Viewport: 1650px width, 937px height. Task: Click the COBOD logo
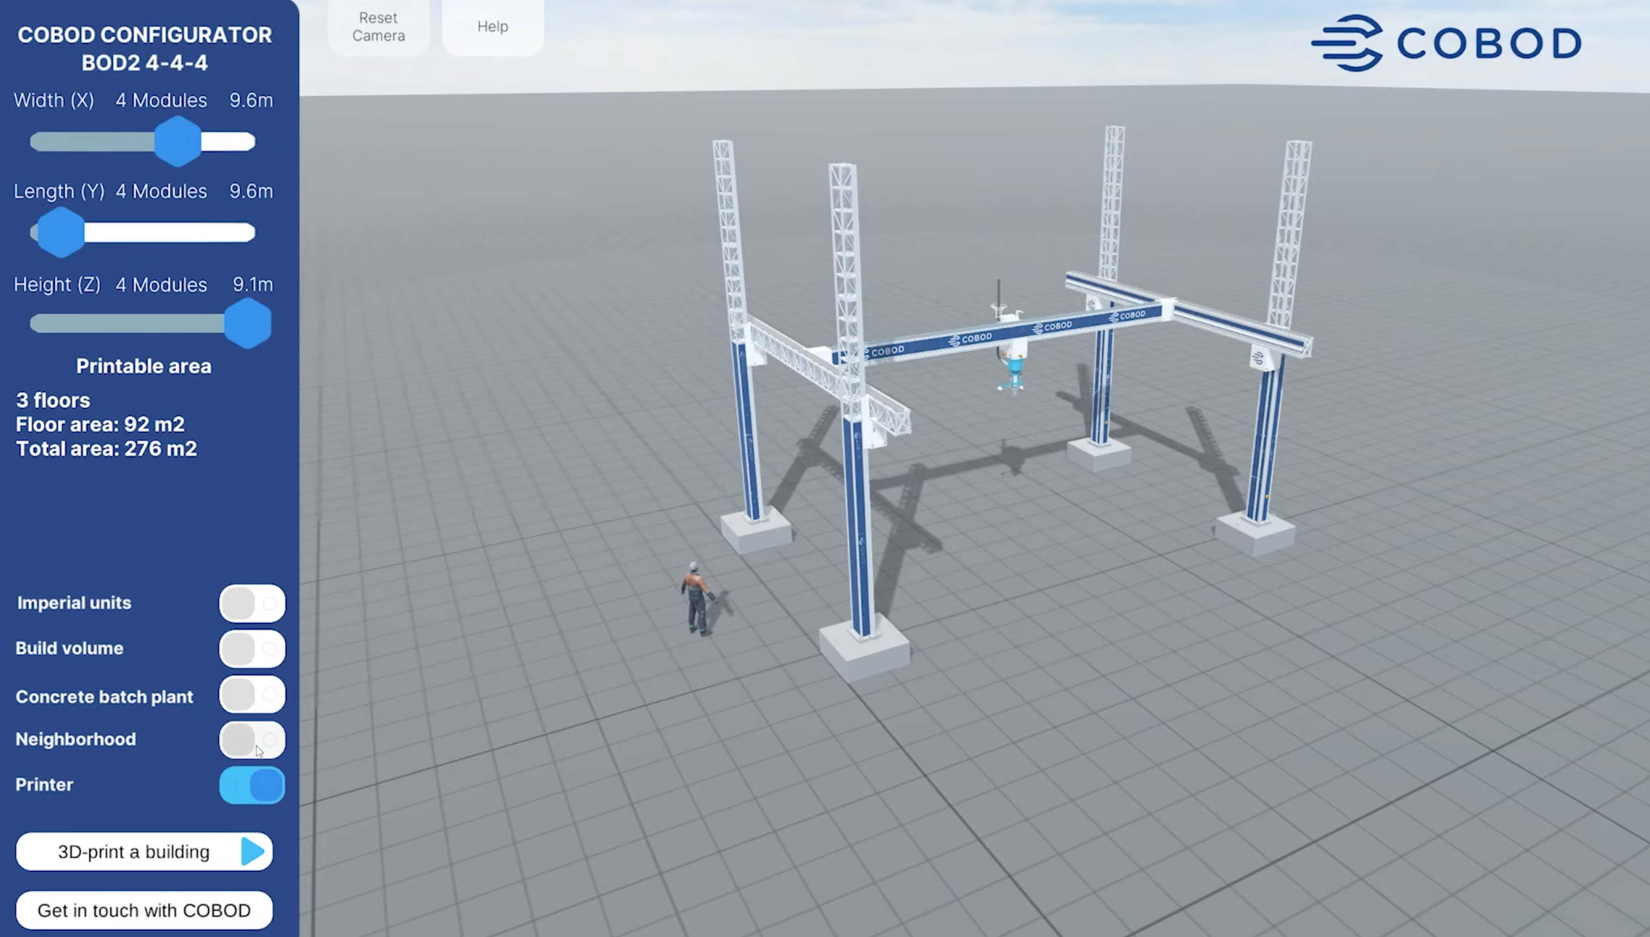(1446, 43)
